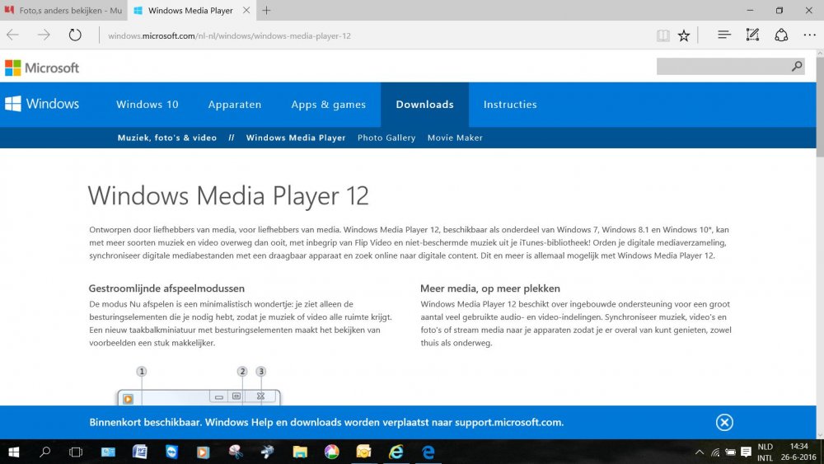Image resolution: width=824 pixels, height=464 pixels.
Task: Open the Movie Maker link
Action: coord(455,138)
